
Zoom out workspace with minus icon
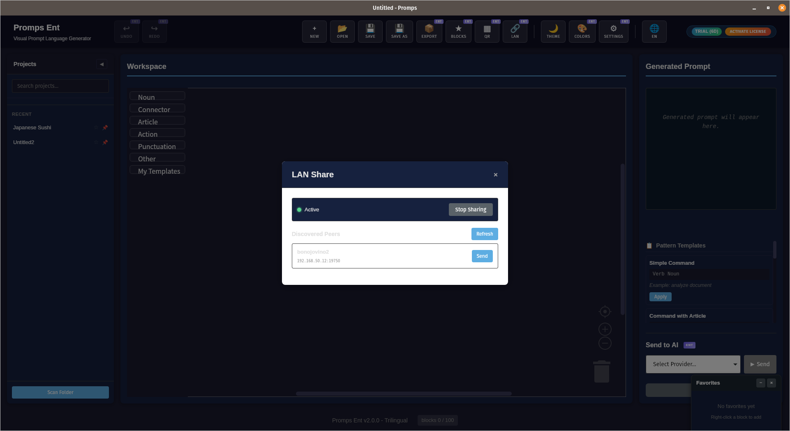605,343
